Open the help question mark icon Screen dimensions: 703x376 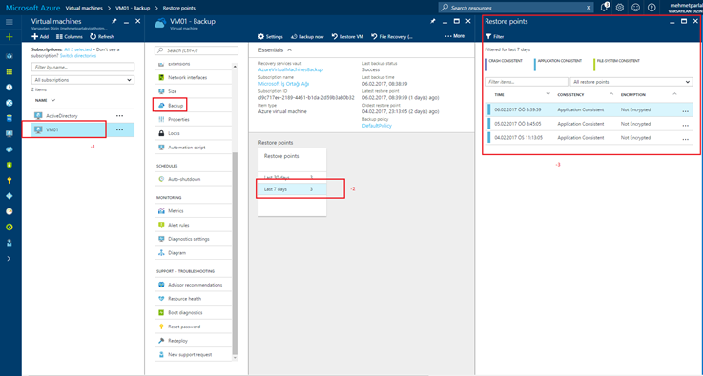tap(651, 8)
